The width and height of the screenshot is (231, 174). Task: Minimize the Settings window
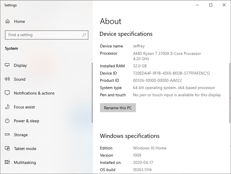[x=197, y=5]
